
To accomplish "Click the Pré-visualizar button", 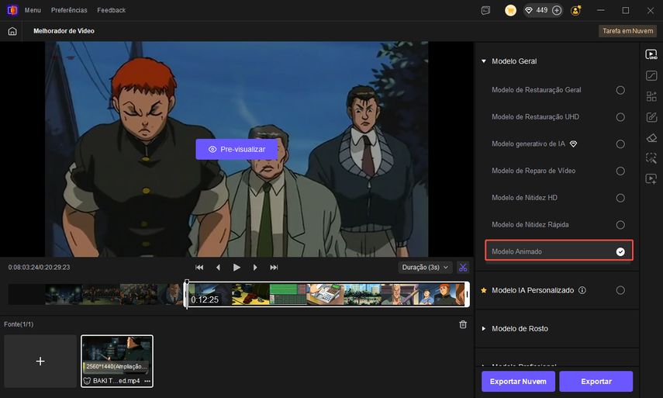I will pyautogui.click(x=237, y=149).
